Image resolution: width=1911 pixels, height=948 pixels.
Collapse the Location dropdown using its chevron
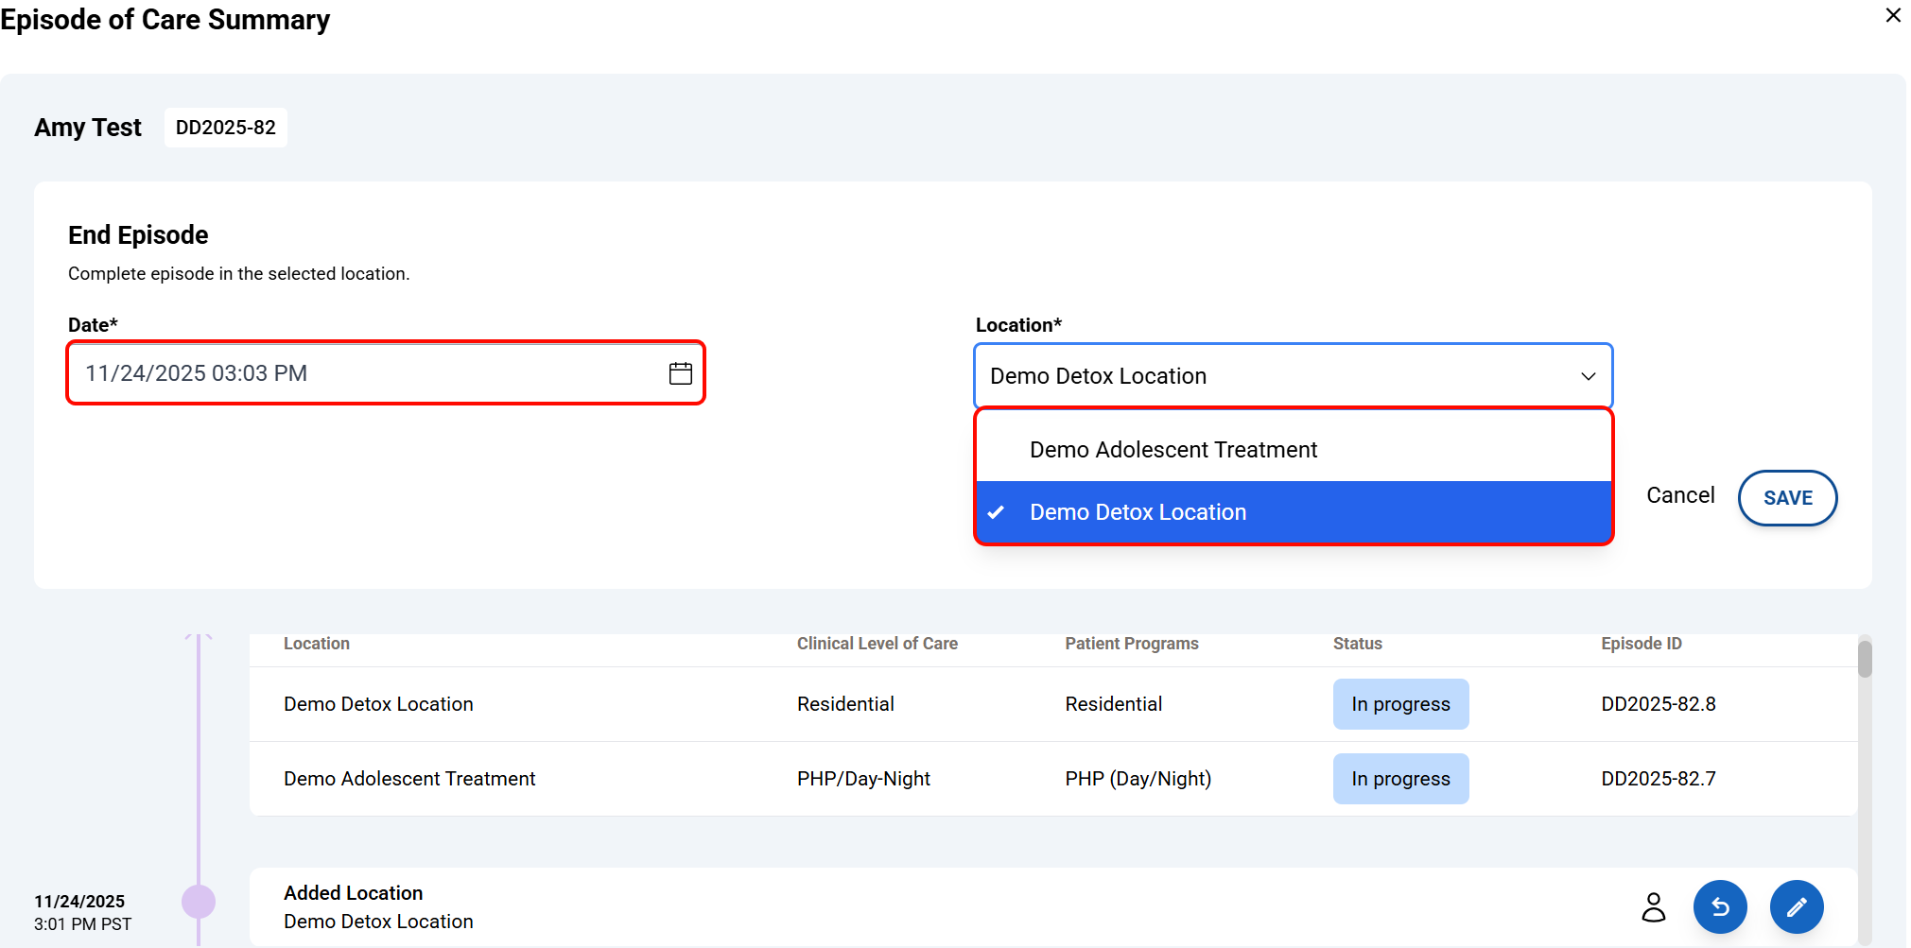coord(1588,376)
